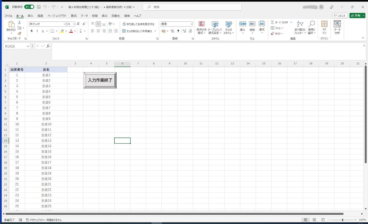
Task: Click the Share (共有) button
Action: (x=357, y=16)
